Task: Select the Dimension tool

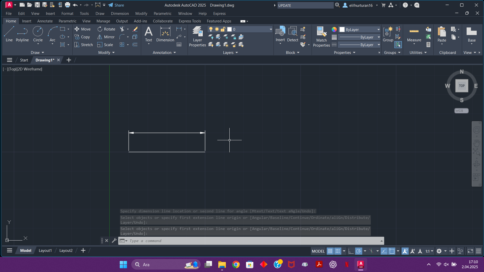Action: coord(165,34)
